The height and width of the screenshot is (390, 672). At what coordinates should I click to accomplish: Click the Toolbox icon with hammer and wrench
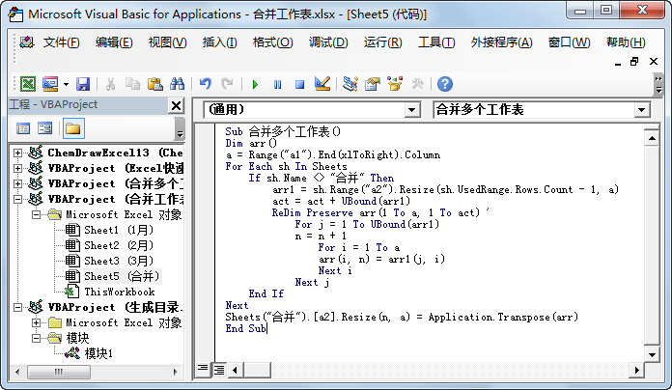417,84
